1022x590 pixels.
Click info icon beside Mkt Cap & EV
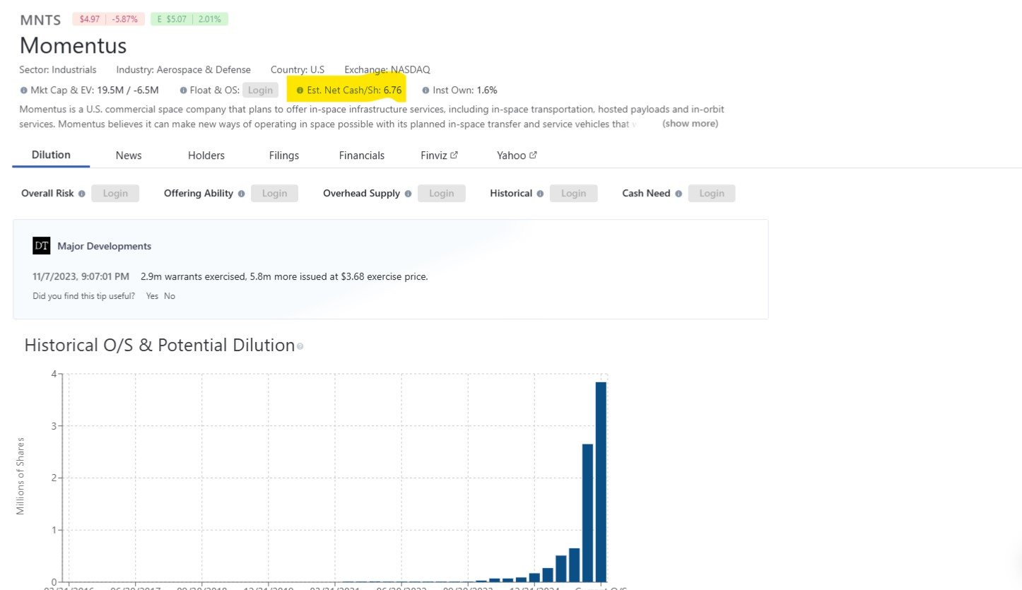click(24, 90)
